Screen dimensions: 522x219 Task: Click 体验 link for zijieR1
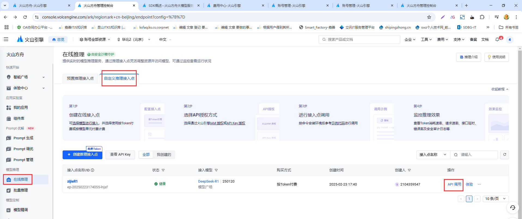[469, 184]
